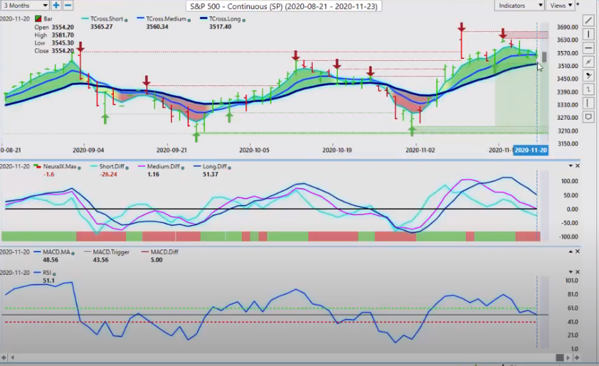Viewport: 599px width, 366px height.
Task: Click the dot next to RSI label
Action: (54, 273)
